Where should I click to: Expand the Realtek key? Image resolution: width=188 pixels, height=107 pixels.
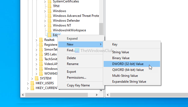pyautogui.click(x=37, y=40)
